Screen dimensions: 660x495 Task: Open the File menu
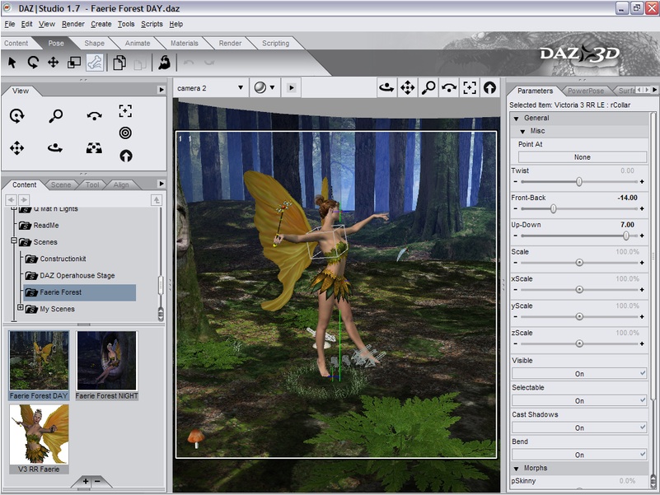click(10, 24)
